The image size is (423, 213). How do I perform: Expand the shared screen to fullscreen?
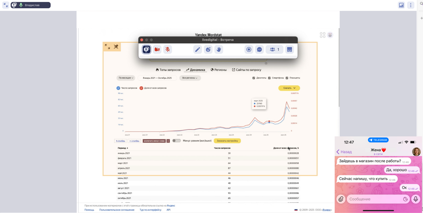click(108, 47)
